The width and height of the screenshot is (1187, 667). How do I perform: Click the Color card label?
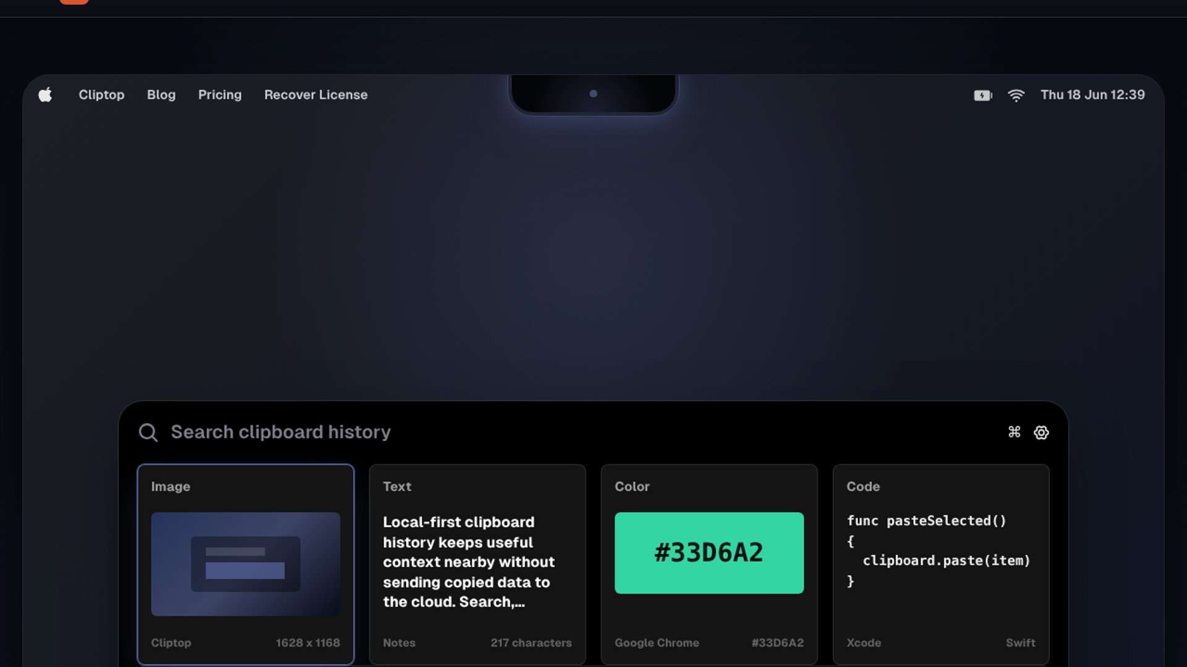click(632, 487)
